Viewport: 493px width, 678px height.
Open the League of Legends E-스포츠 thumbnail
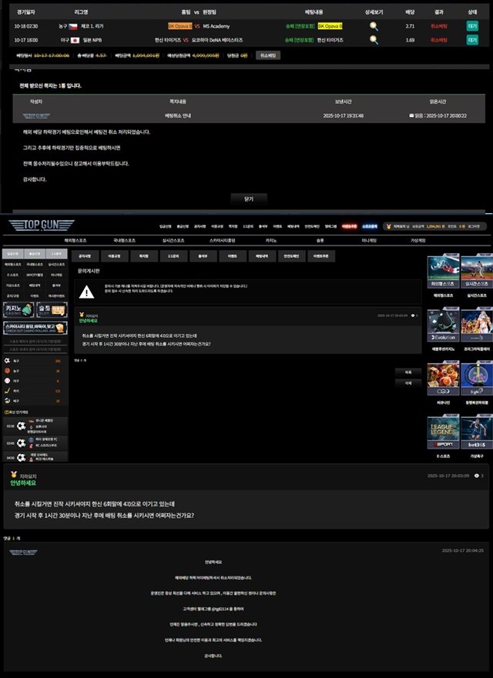[443, 433]
